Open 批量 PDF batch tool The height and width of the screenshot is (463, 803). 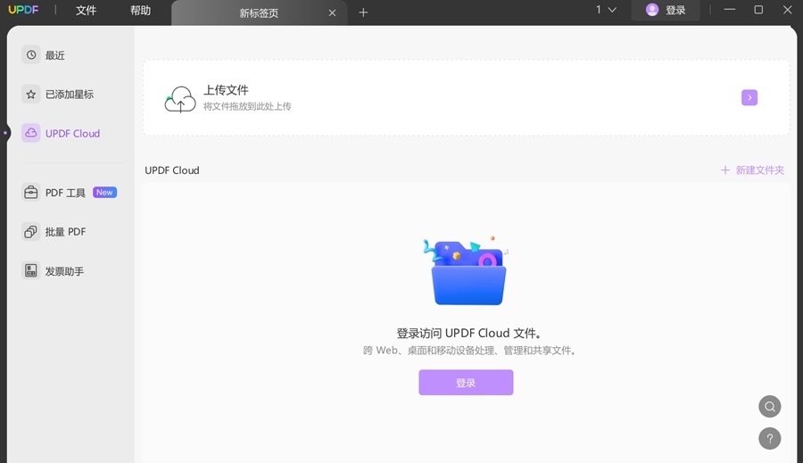[x=54, y=232]
